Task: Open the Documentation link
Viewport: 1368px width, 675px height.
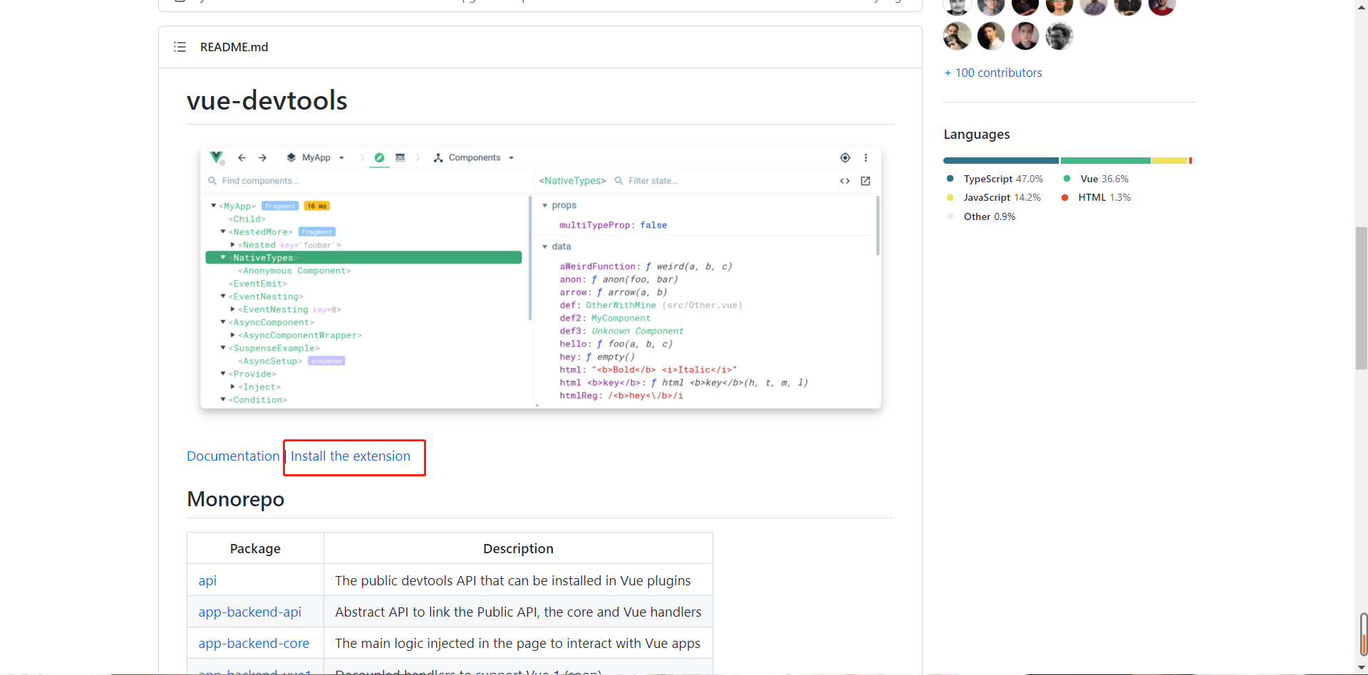Action: [x=233, y=456]
